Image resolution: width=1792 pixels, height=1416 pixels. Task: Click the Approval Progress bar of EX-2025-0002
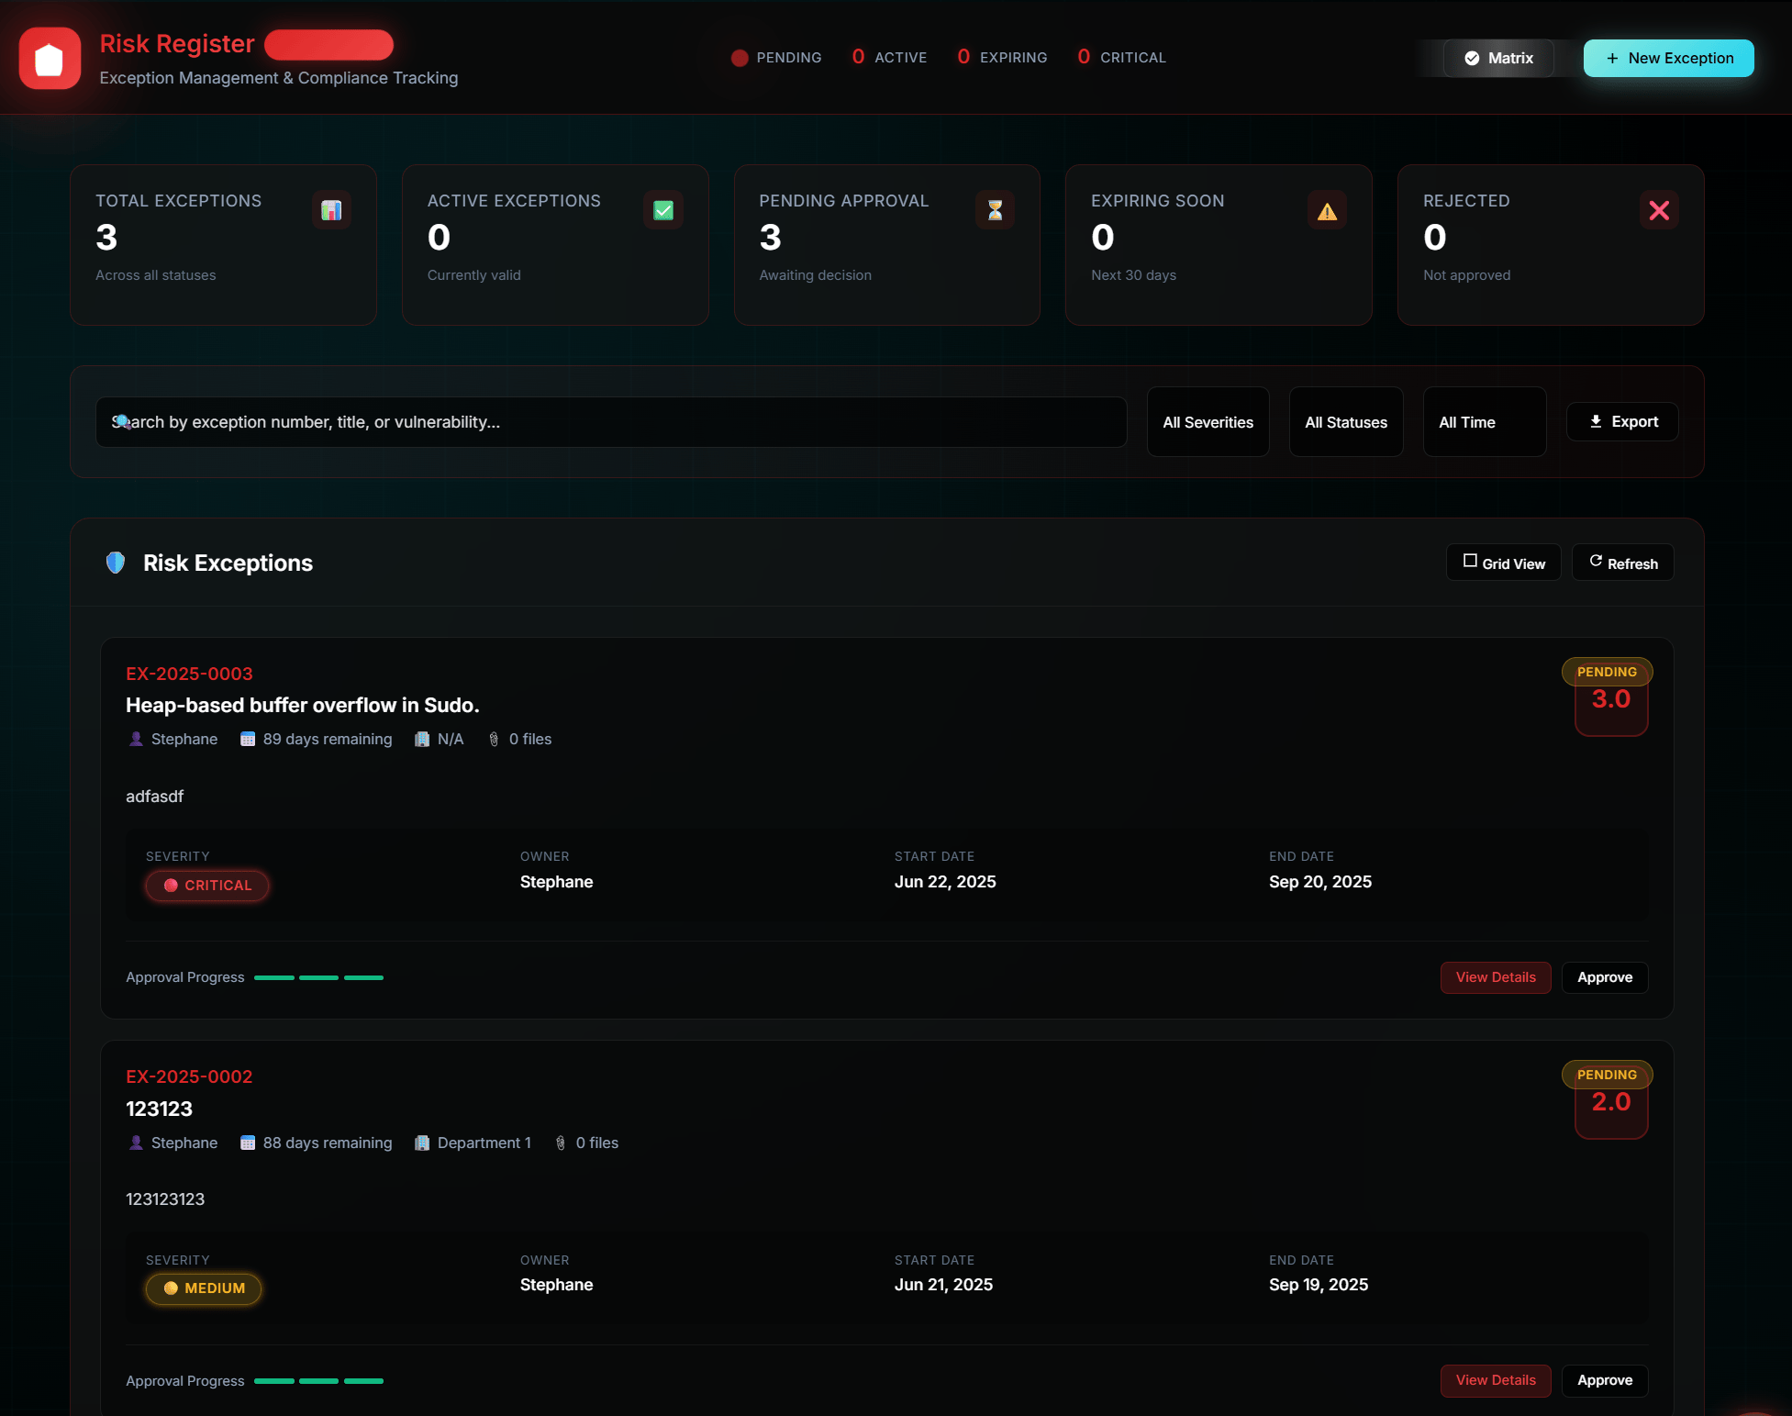click(318, 1380)
